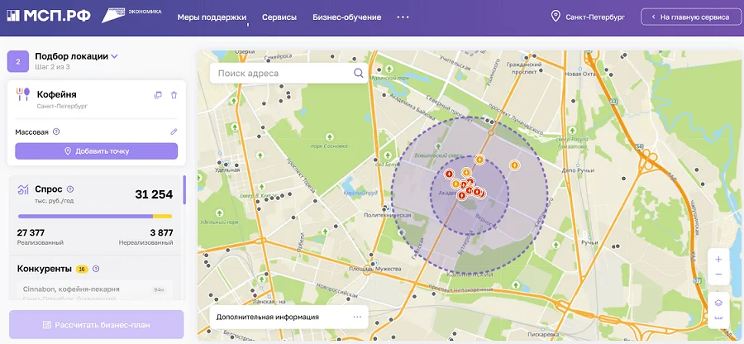
Task: Open the Меры поддержки menu
Action: pyautogui.click(x=212, y=17)
